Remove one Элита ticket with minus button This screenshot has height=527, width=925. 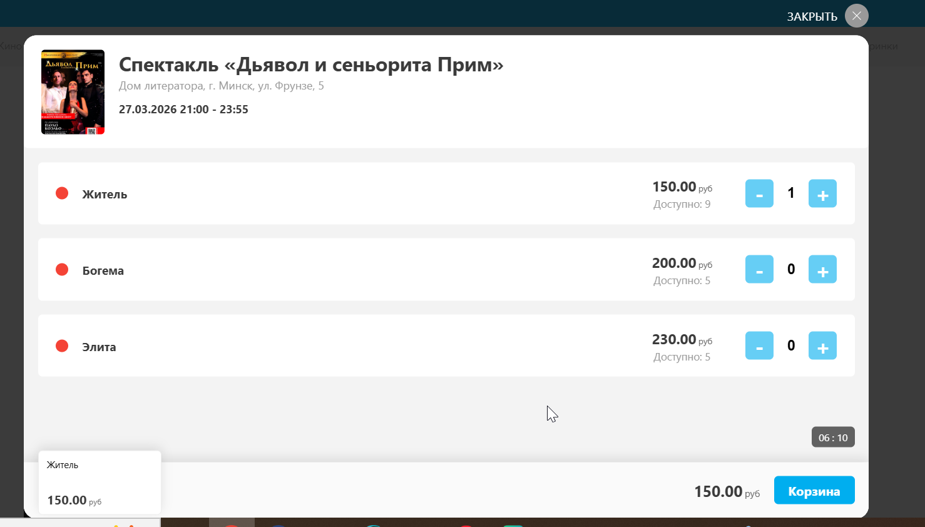759,345
